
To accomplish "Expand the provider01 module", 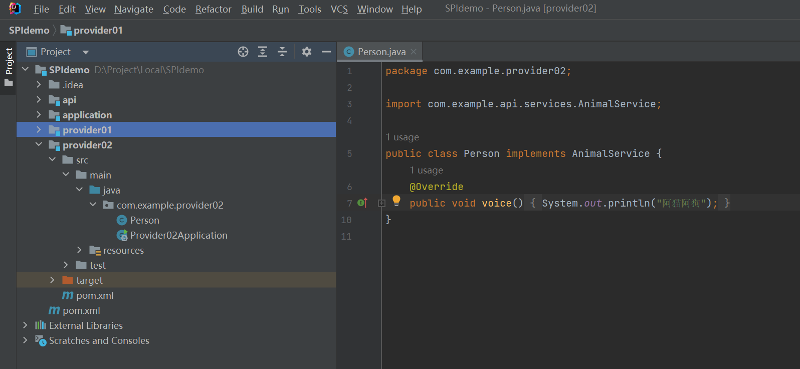I will [x=39, y=129].
